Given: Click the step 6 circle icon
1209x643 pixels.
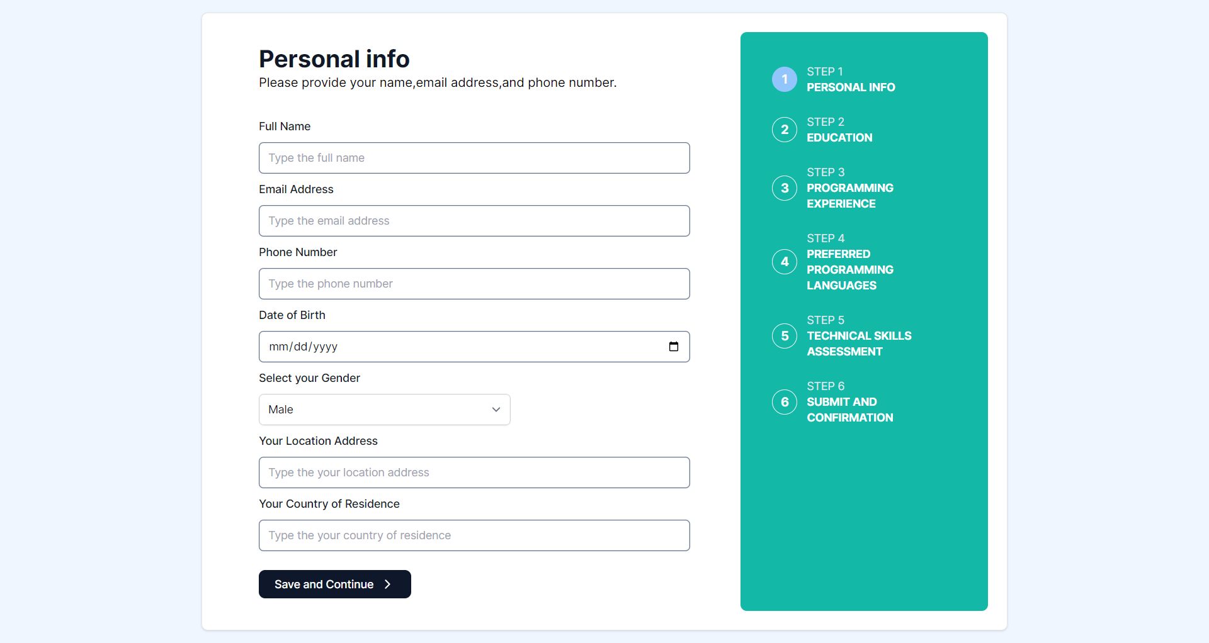Looking at the screenshot, I should click(x=784, y=402).
